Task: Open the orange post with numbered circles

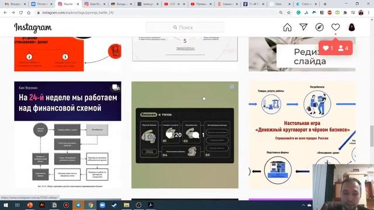Action: (68, 54)
